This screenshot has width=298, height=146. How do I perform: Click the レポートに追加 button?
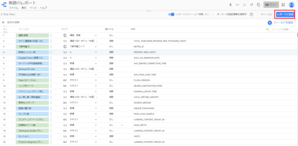[285, 14]
